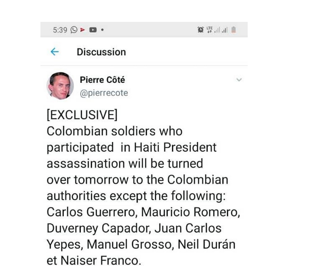Tap the YouTube notification icon
The width and height of the screenshot is (336, 266).
92,30
